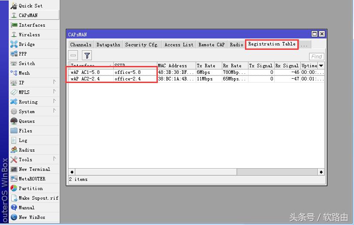This screenshot has height=225, width=354.
Task: Switch to the Channels tab
Action: click(81, 45)
